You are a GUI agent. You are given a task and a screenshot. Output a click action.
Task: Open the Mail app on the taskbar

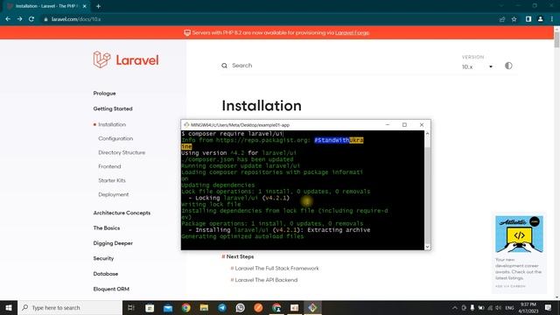(x=168, y=307)
